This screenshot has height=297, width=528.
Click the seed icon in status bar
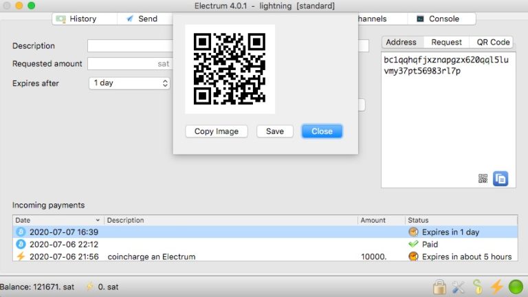478,287
